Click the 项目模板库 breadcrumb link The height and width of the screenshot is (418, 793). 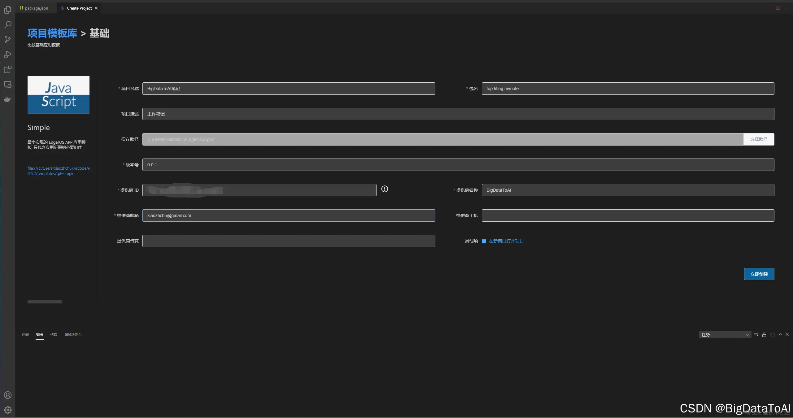pyautogui.click(x=52, y=33)
